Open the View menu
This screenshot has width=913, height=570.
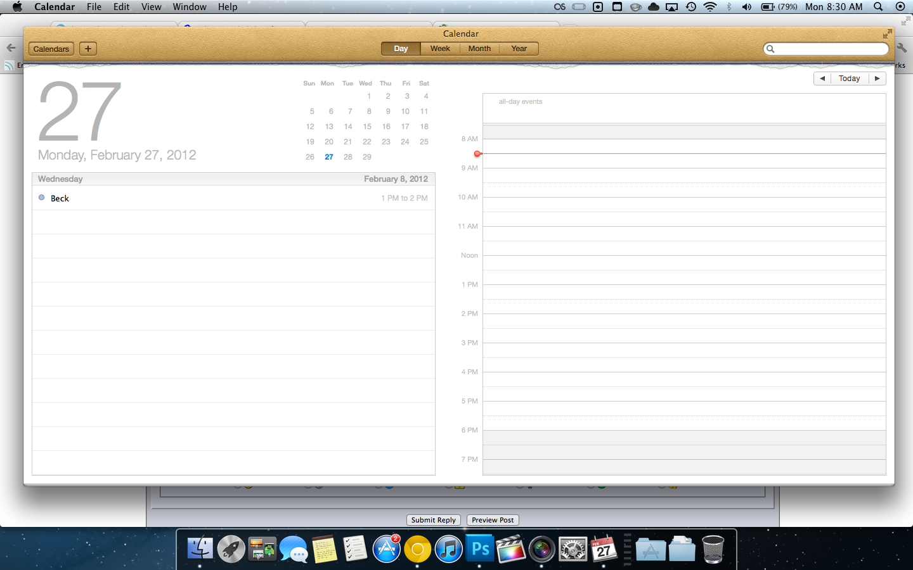[151, 6]
